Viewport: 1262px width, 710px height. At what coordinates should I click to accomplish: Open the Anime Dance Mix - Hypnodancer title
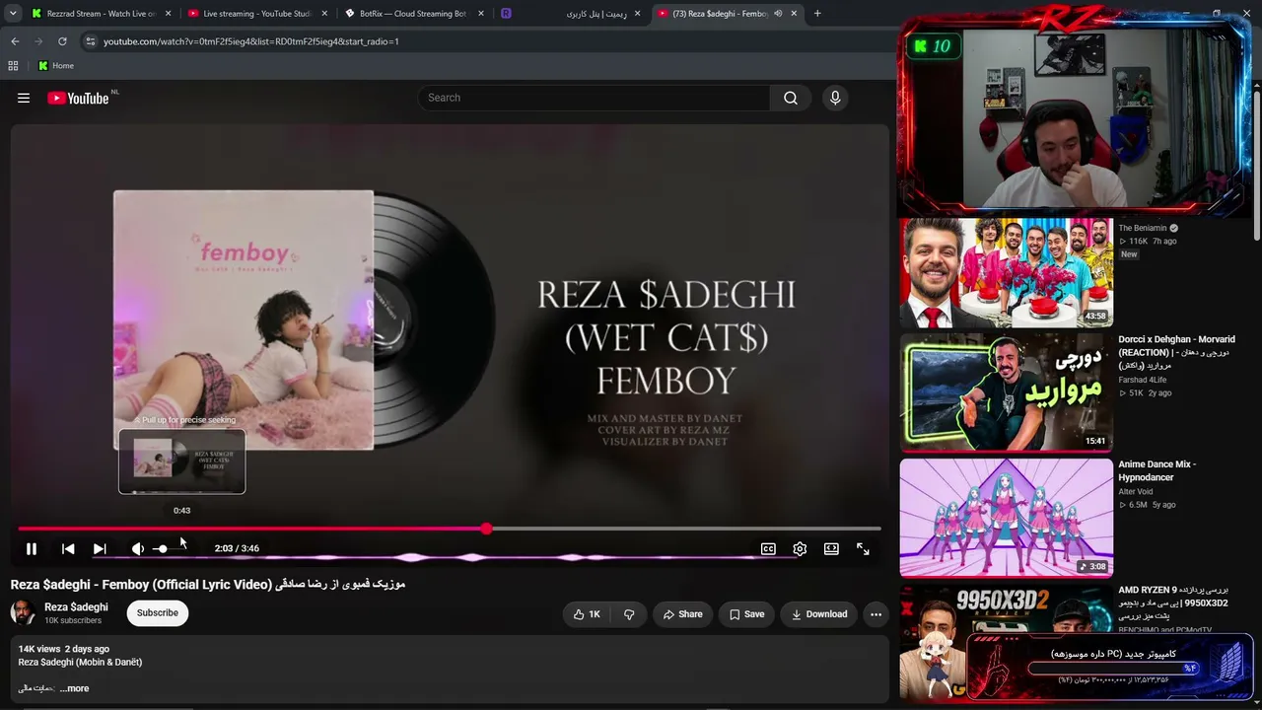[1157, 471]
